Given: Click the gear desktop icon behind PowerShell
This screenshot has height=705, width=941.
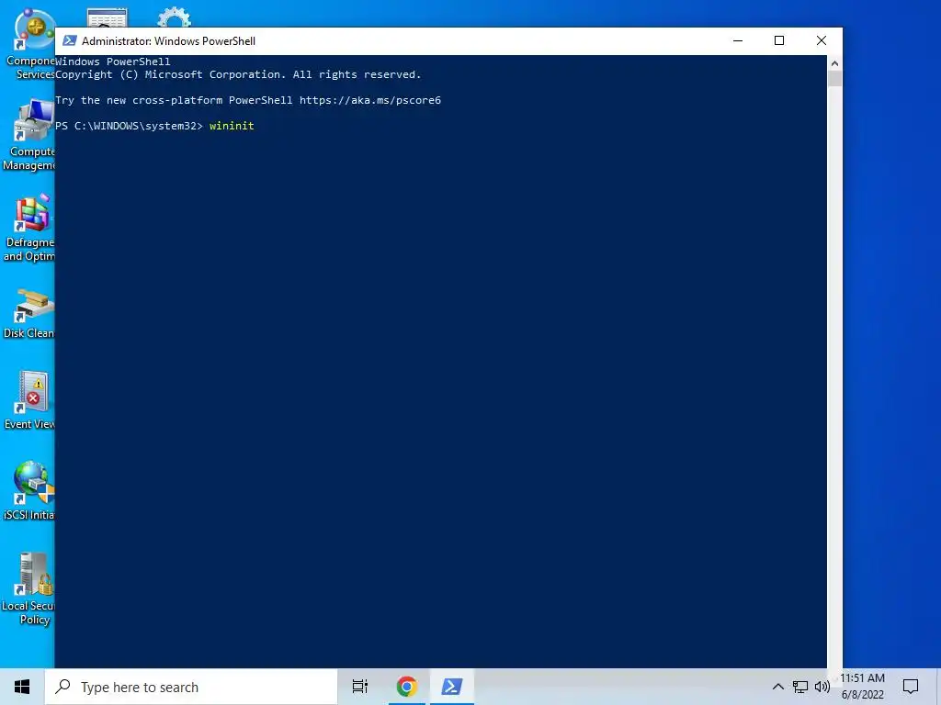Looking at the screenshot, I should [x=174, y=17].
